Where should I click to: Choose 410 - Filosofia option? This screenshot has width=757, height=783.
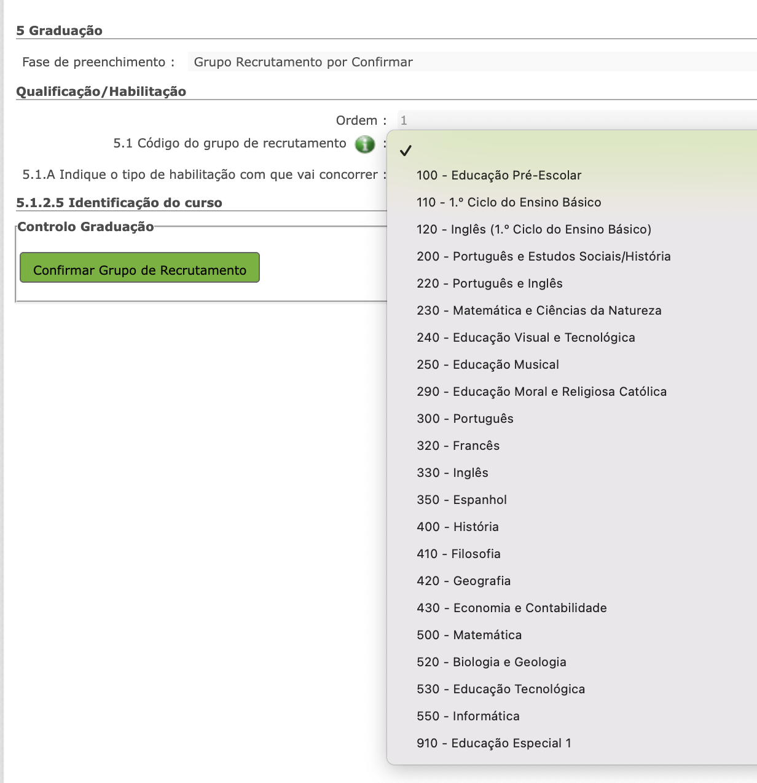point(458,554)
